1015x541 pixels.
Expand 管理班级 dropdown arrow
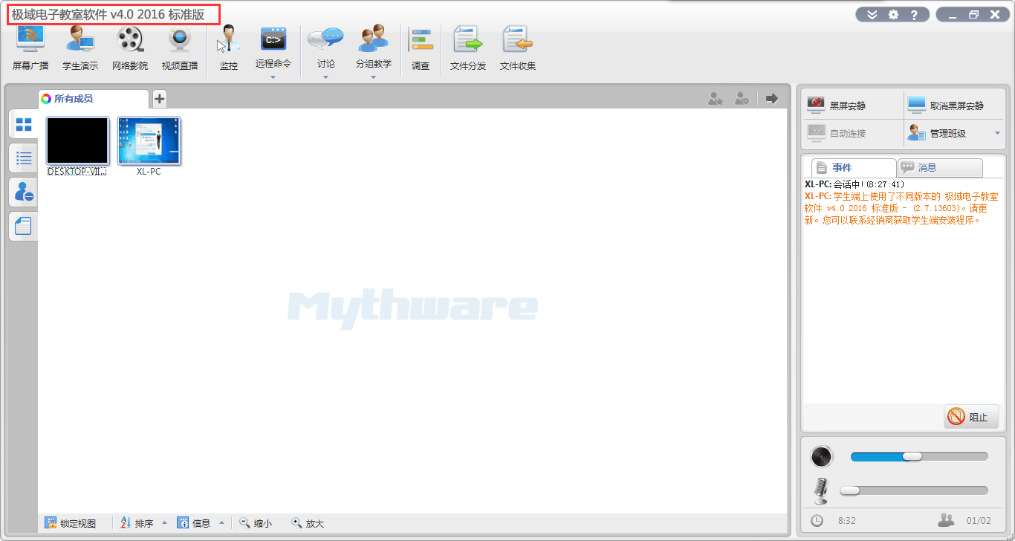(x=997, y=133)
